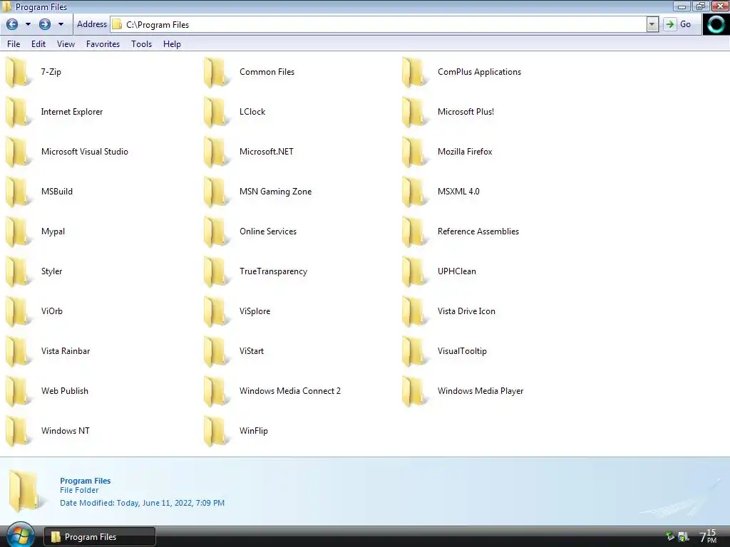The width and height of the screenshot is (730, 547).
Task: Select the Styler folder icon
Action: point(18,272)
